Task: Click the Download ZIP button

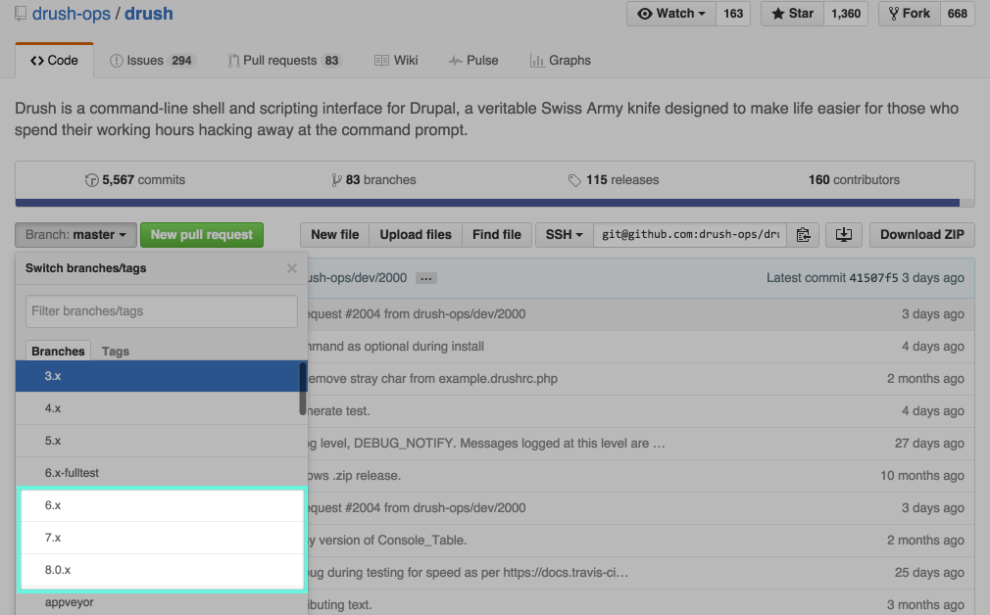Action: [x=921, y=235]
